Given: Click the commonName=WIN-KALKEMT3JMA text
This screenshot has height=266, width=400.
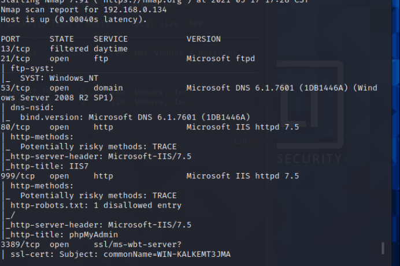Looking at the screenshot, I should 168,254.
